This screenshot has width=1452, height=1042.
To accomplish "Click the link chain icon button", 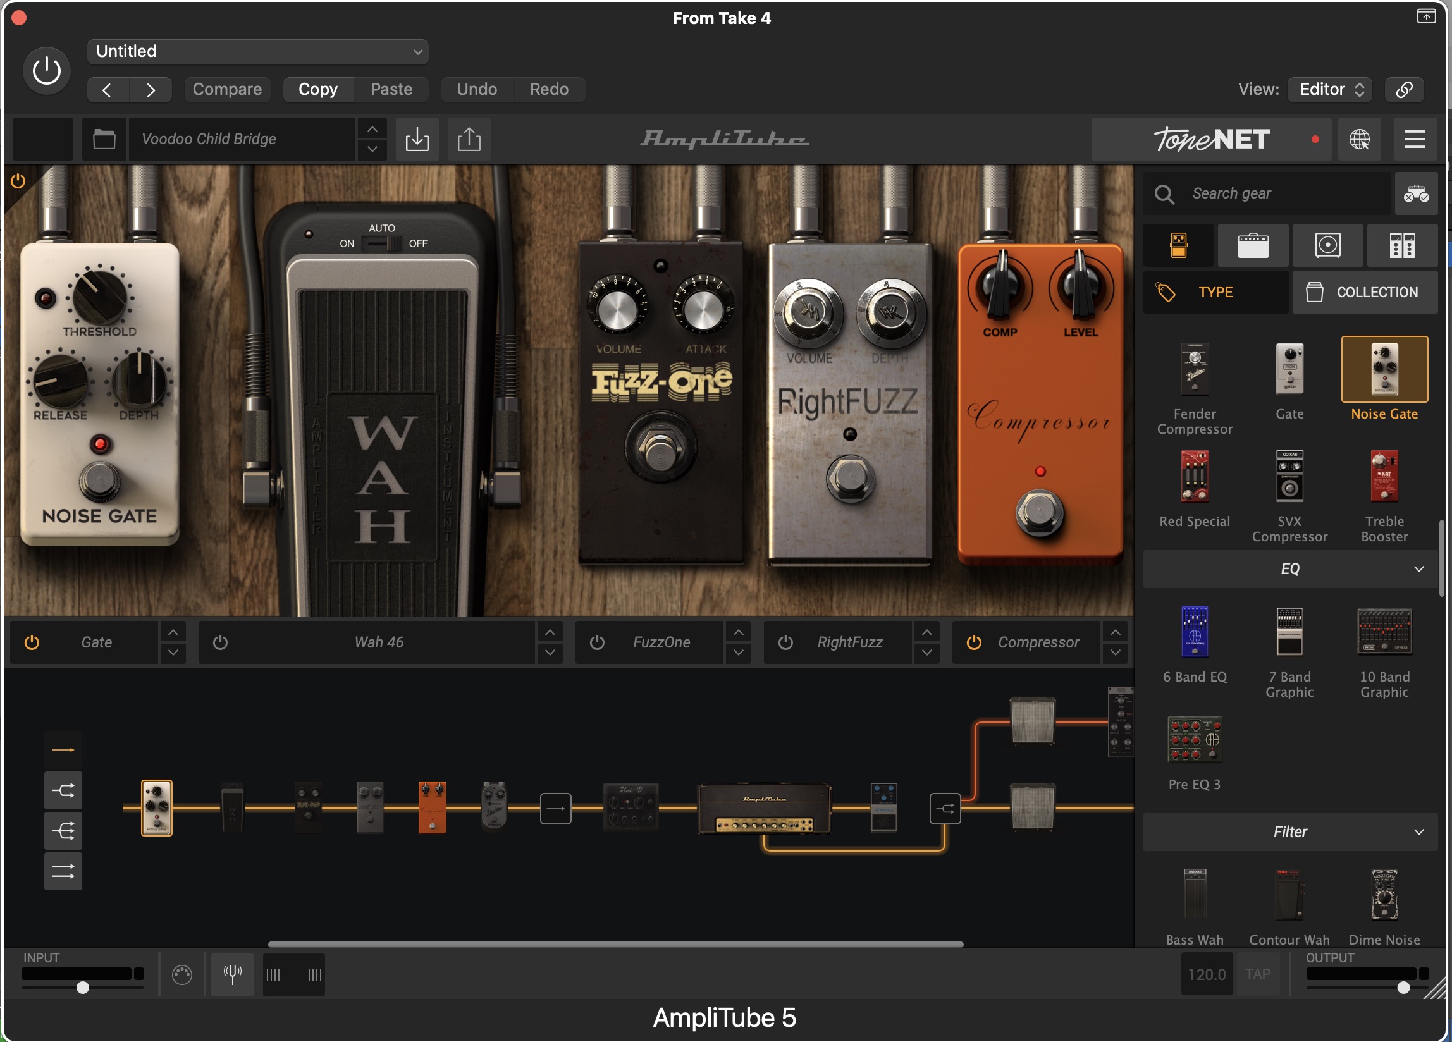I will pyautogui.click(x=1405, y=89).
